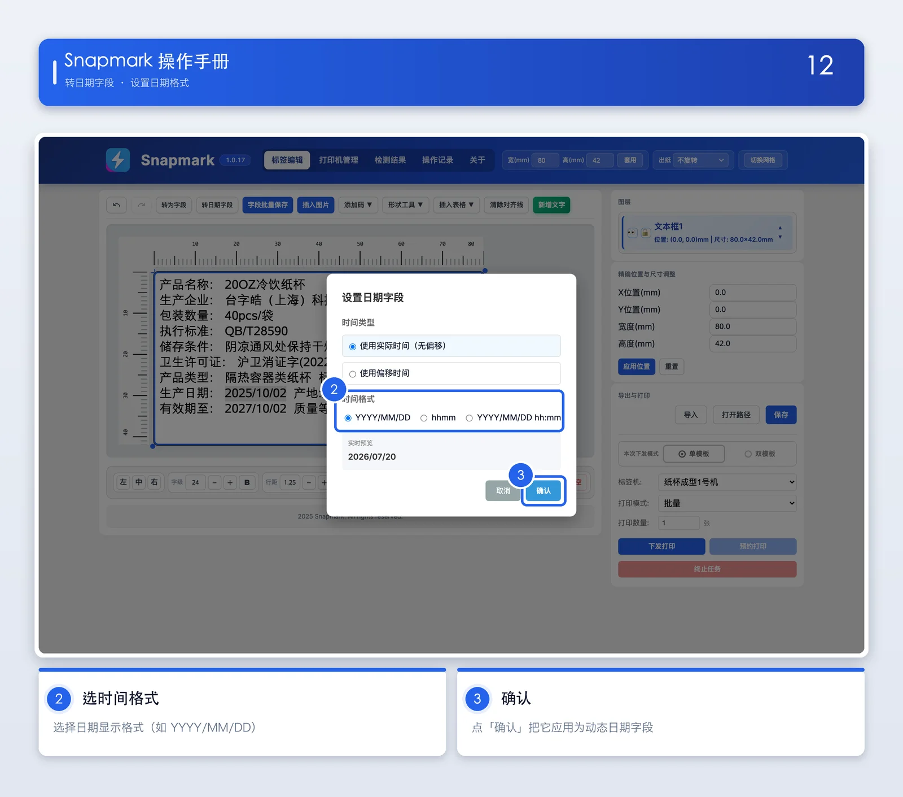903x797 pixels.
Task: Click the 高(mm) height input field
Action: [600, 160]
